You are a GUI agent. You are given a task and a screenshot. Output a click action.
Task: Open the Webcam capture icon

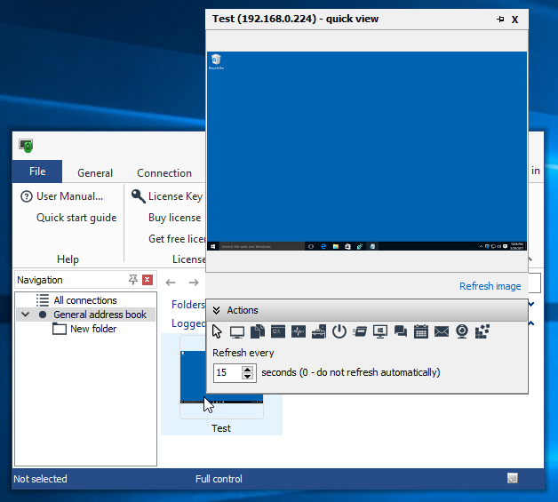click(x=462, y=331)
